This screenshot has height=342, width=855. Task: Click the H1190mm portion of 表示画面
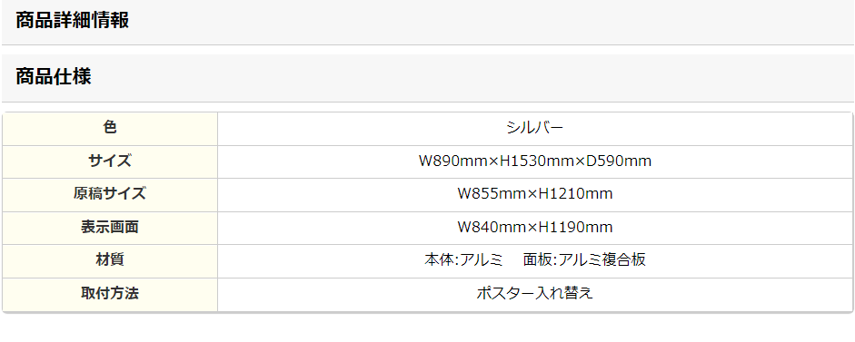(x=575, y=228)
